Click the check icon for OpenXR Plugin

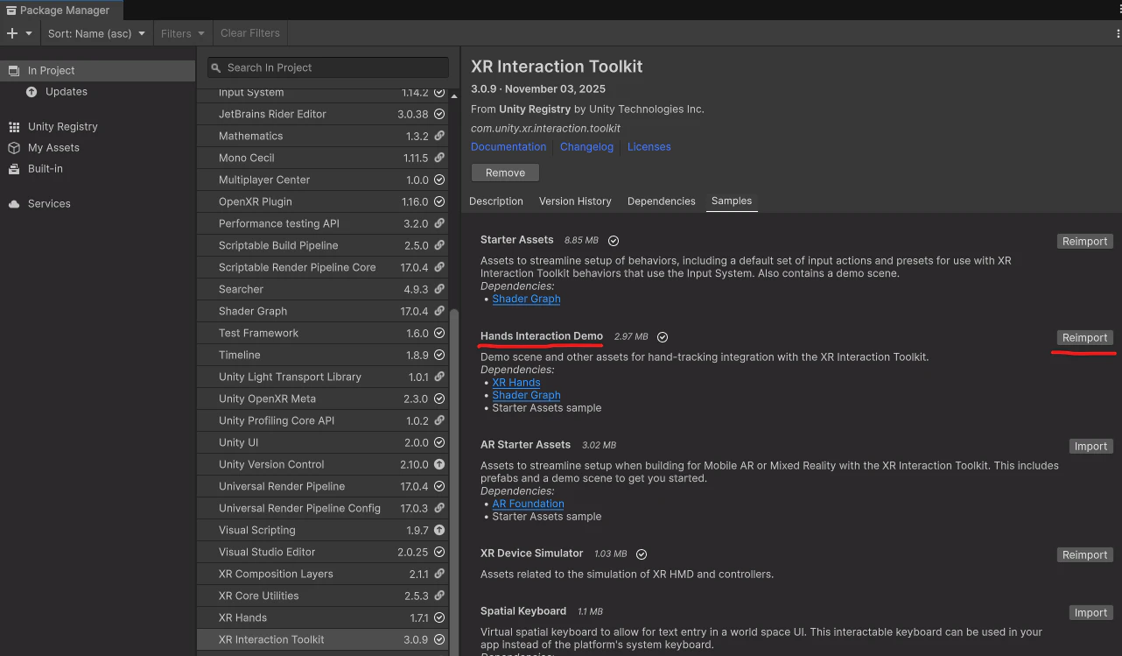tap(439, 201)
